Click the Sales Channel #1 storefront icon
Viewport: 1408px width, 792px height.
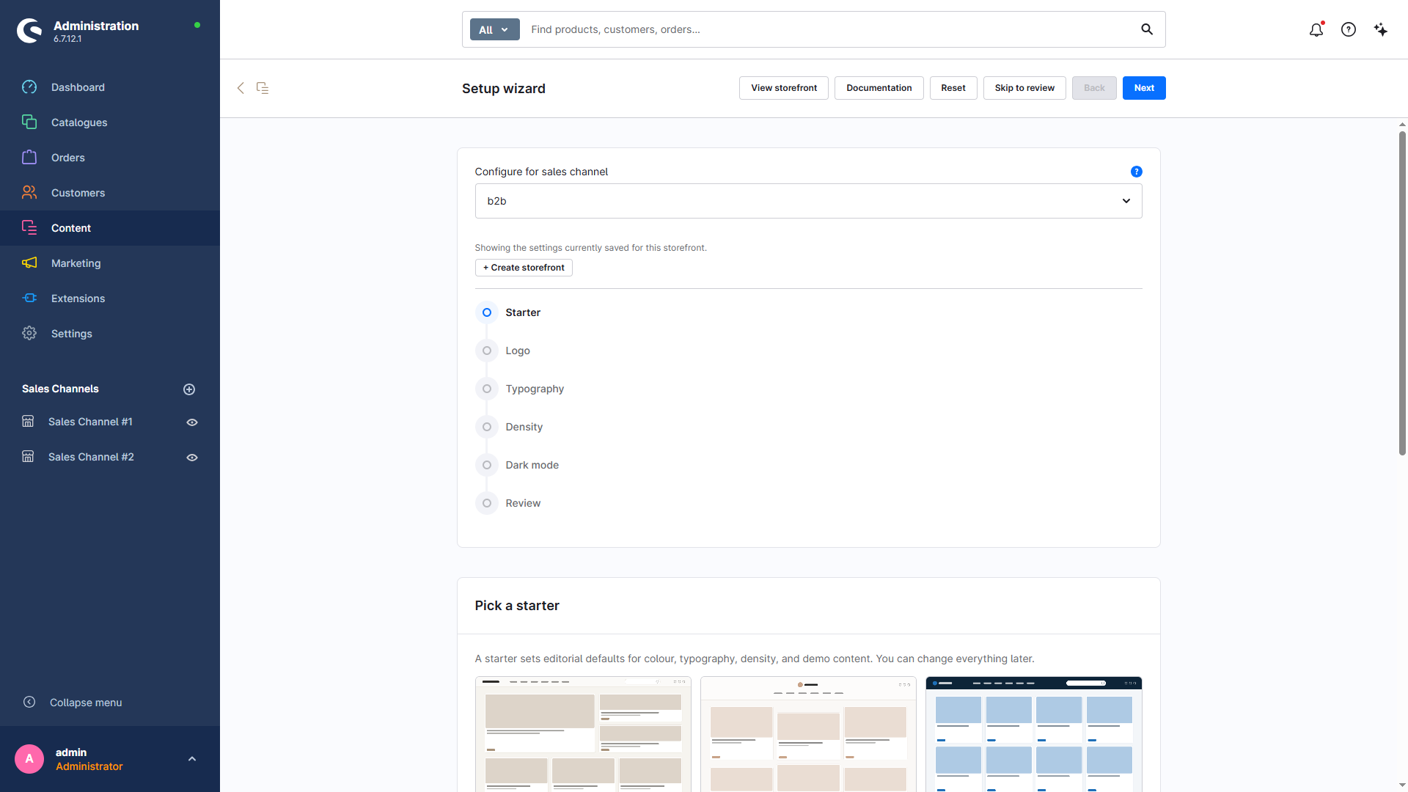pyautogui.click(x=28, y=422)
